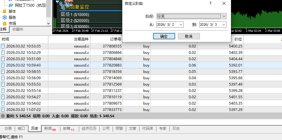Select 脚本 item in navigator tree
The height and width of the screenshot is (140, 282).
tap(12, 11)
